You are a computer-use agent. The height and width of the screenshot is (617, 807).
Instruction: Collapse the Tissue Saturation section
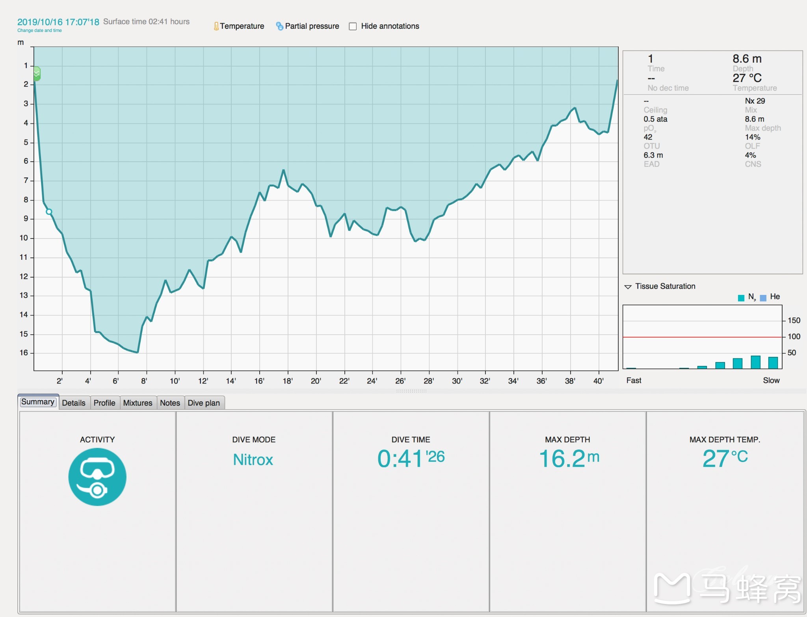point(628,287)
